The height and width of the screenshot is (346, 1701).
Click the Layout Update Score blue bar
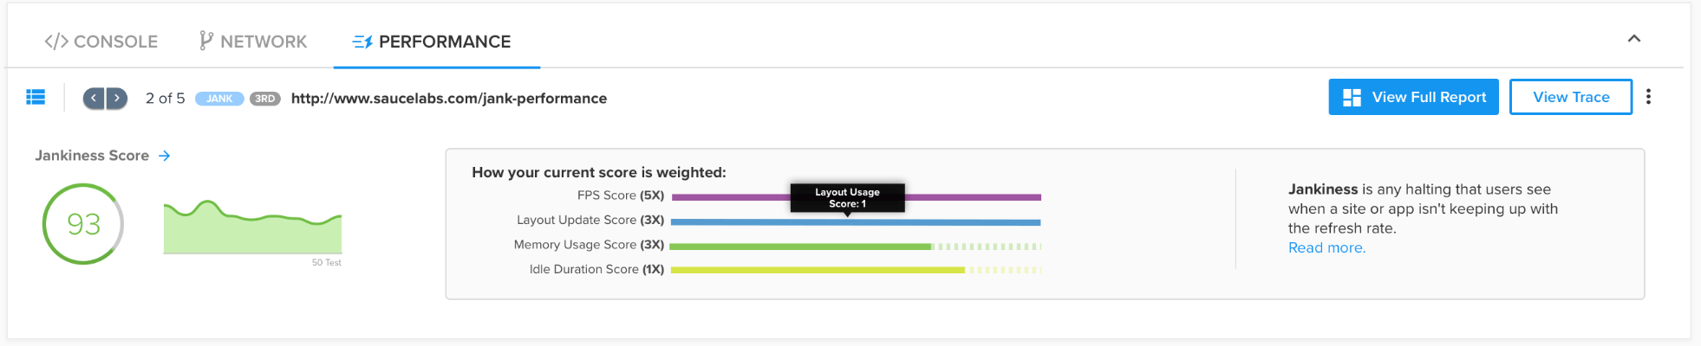pyautogui.click(x=855, y=222)
